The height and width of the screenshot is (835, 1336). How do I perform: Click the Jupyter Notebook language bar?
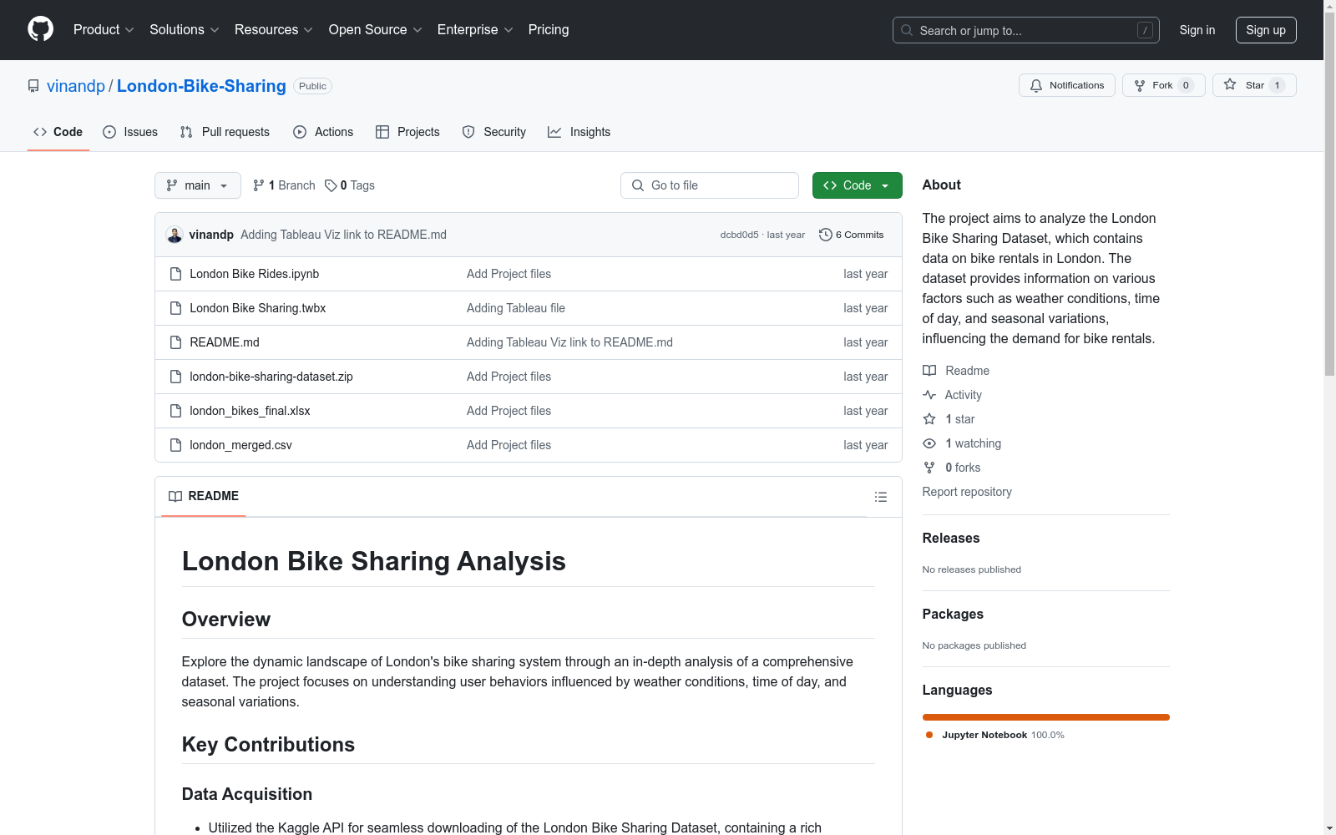click(1045, 716)
